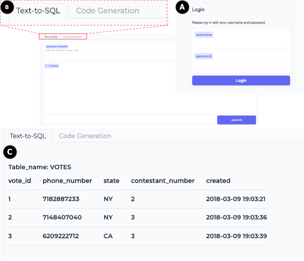The height and width of the screenshot is (261, 304).
Task: Select the phone number cell 7182887233
Action: [61, 199]
